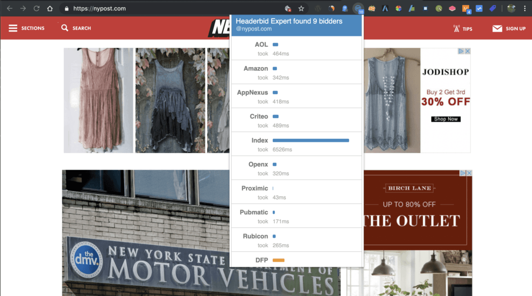
Task: Close the Birch Lane ad
Action: [469, 173]
